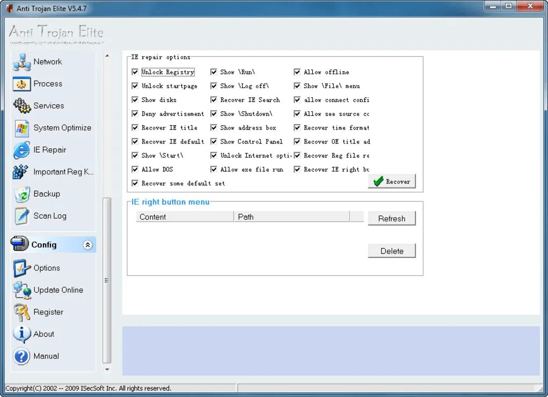
Task: Click the Recover button
Action: click(392, 182)
